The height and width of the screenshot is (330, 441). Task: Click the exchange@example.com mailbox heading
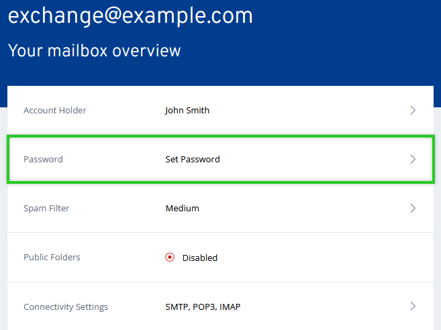point(130,17)
